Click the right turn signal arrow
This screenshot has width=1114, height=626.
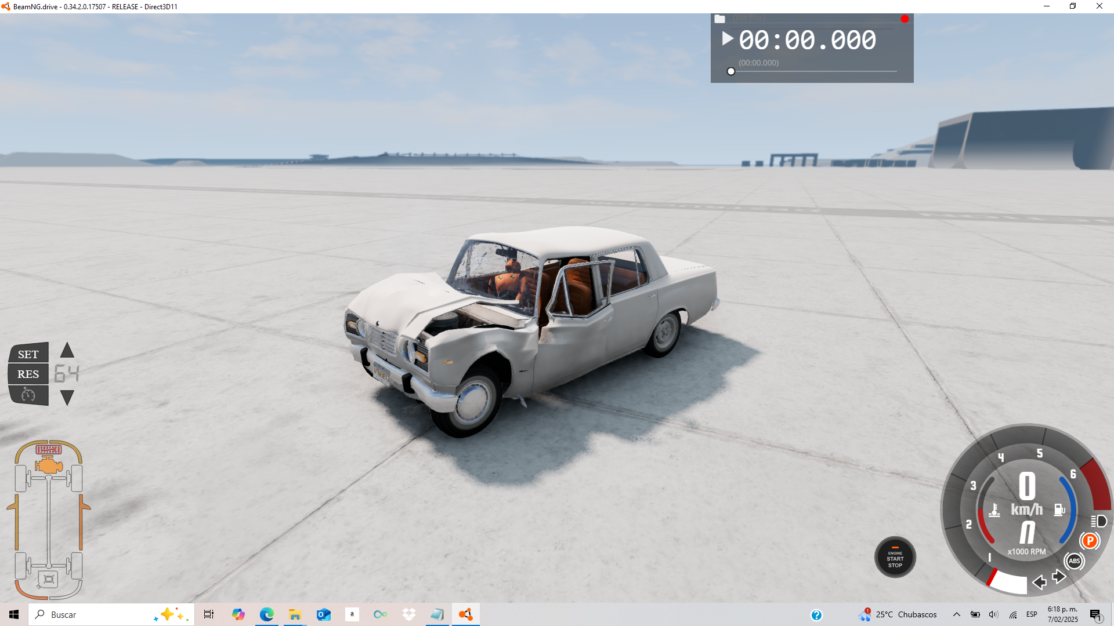[1059, 577]
